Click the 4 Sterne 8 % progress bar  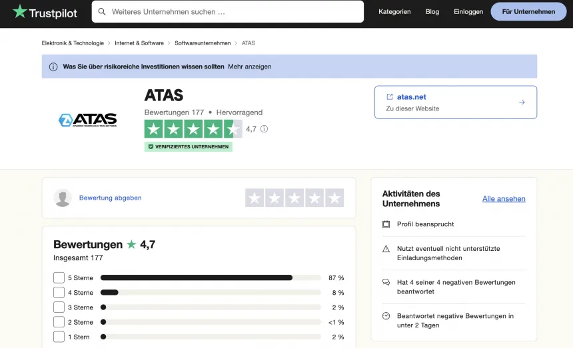[211, 293]
